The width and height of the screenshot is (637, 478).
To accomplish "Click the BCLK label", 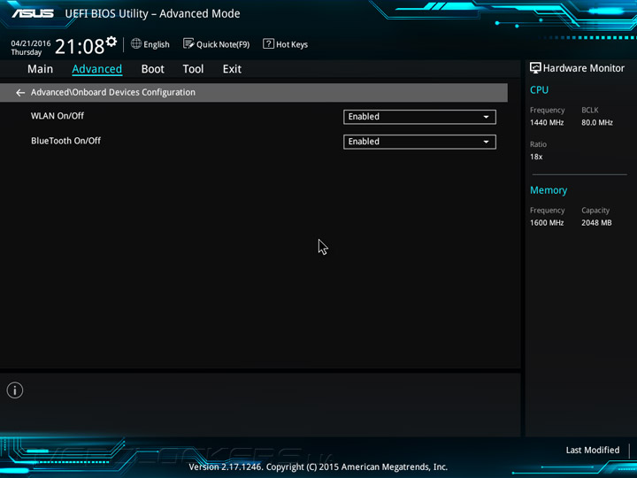I will [x=590, y=110].
